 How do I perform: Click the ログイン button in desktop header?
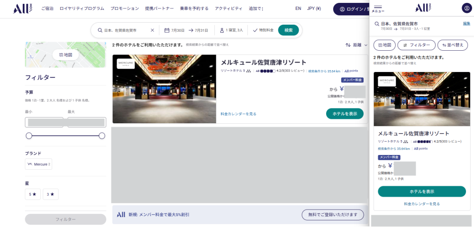coord(351,9)
